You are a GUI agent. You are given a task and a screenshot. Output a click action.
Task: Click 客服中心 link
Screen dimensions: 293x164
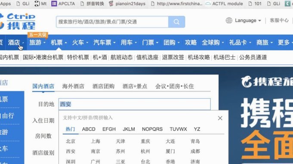[x=279, y=20]
